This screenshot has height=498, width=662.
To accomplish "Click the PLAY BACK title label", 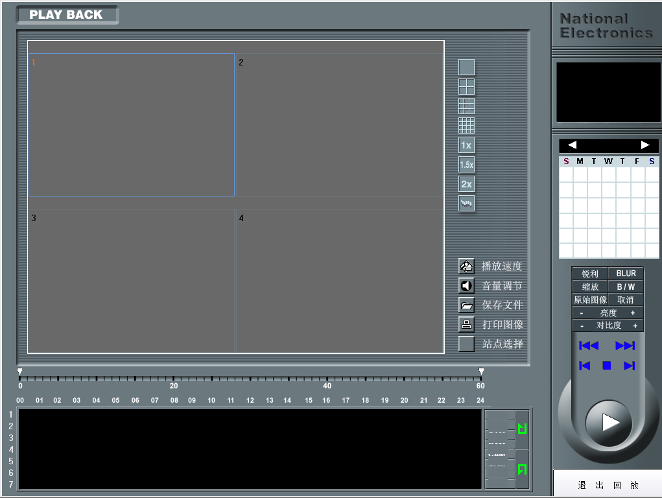I will click(x=66, y=15).
